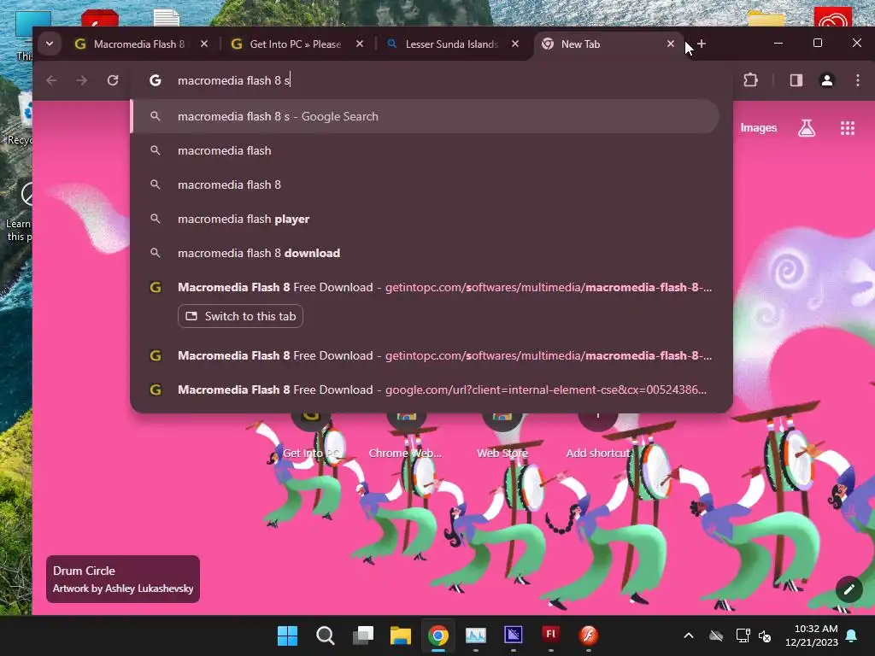Open the Chrome Web... shortcut
Screen dimensions: 875x656
pos(406,436)
